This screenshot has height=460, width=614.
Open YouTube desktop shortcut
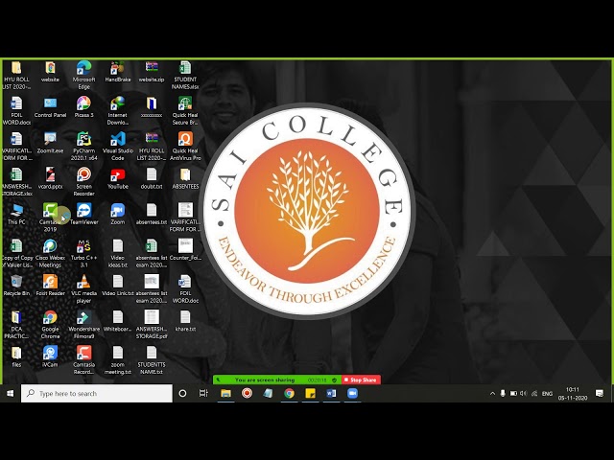click(x=117, y=178)
